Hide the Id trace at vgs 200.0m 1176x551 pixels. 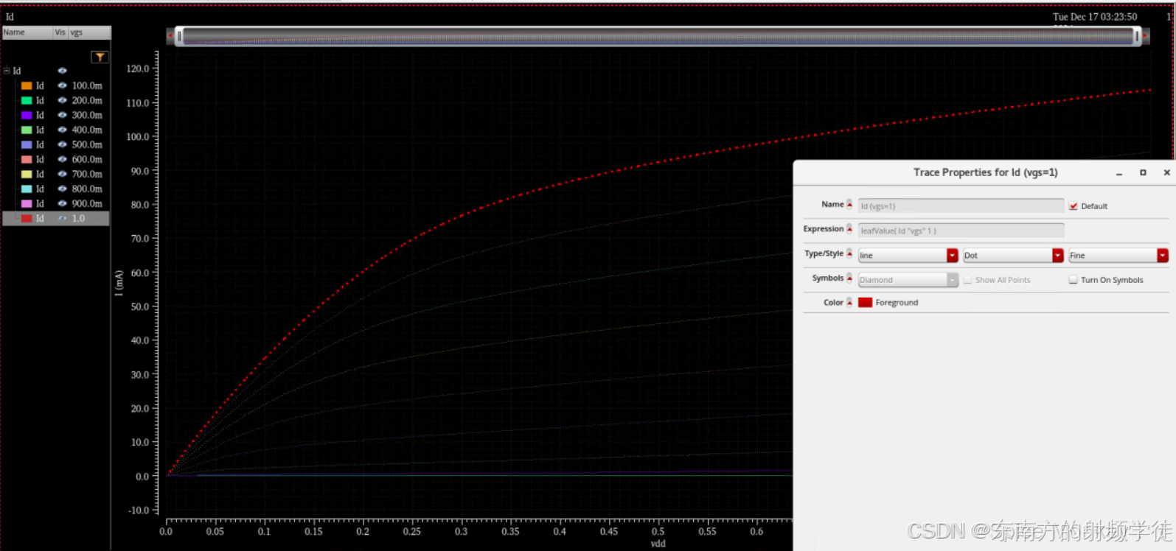pos(63,100)
